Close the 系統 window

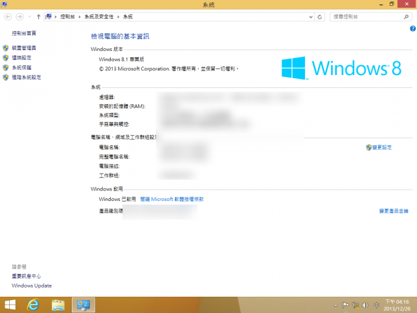coord(407,4)
